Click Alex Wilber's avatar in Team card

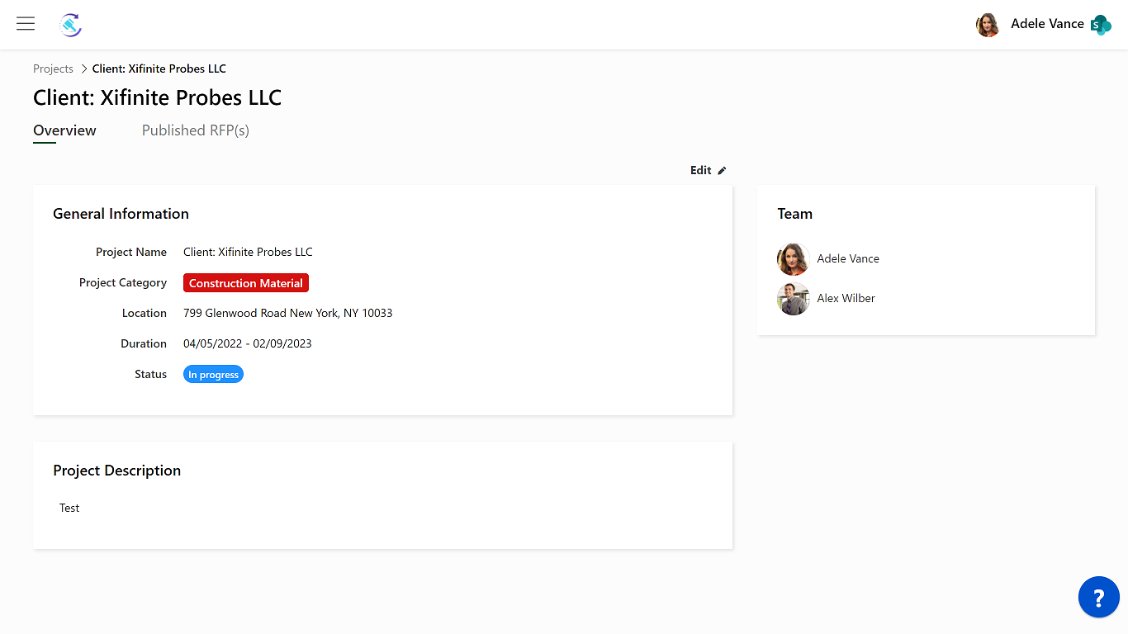coord(793,299)
